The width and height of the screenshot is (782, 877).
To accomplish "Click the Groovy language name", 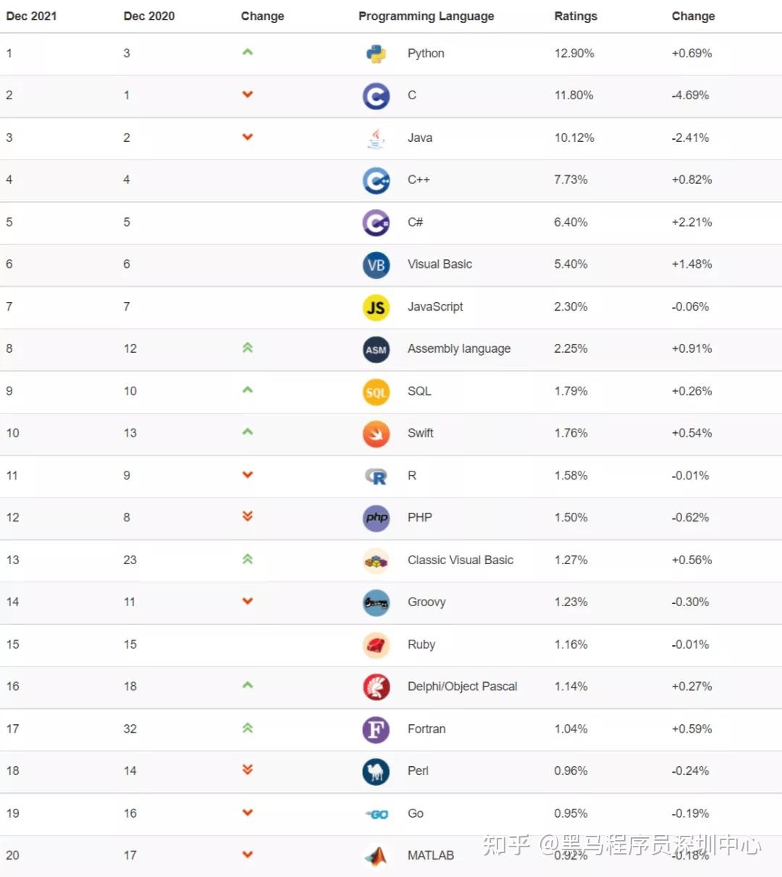I will tap(426, 603).
